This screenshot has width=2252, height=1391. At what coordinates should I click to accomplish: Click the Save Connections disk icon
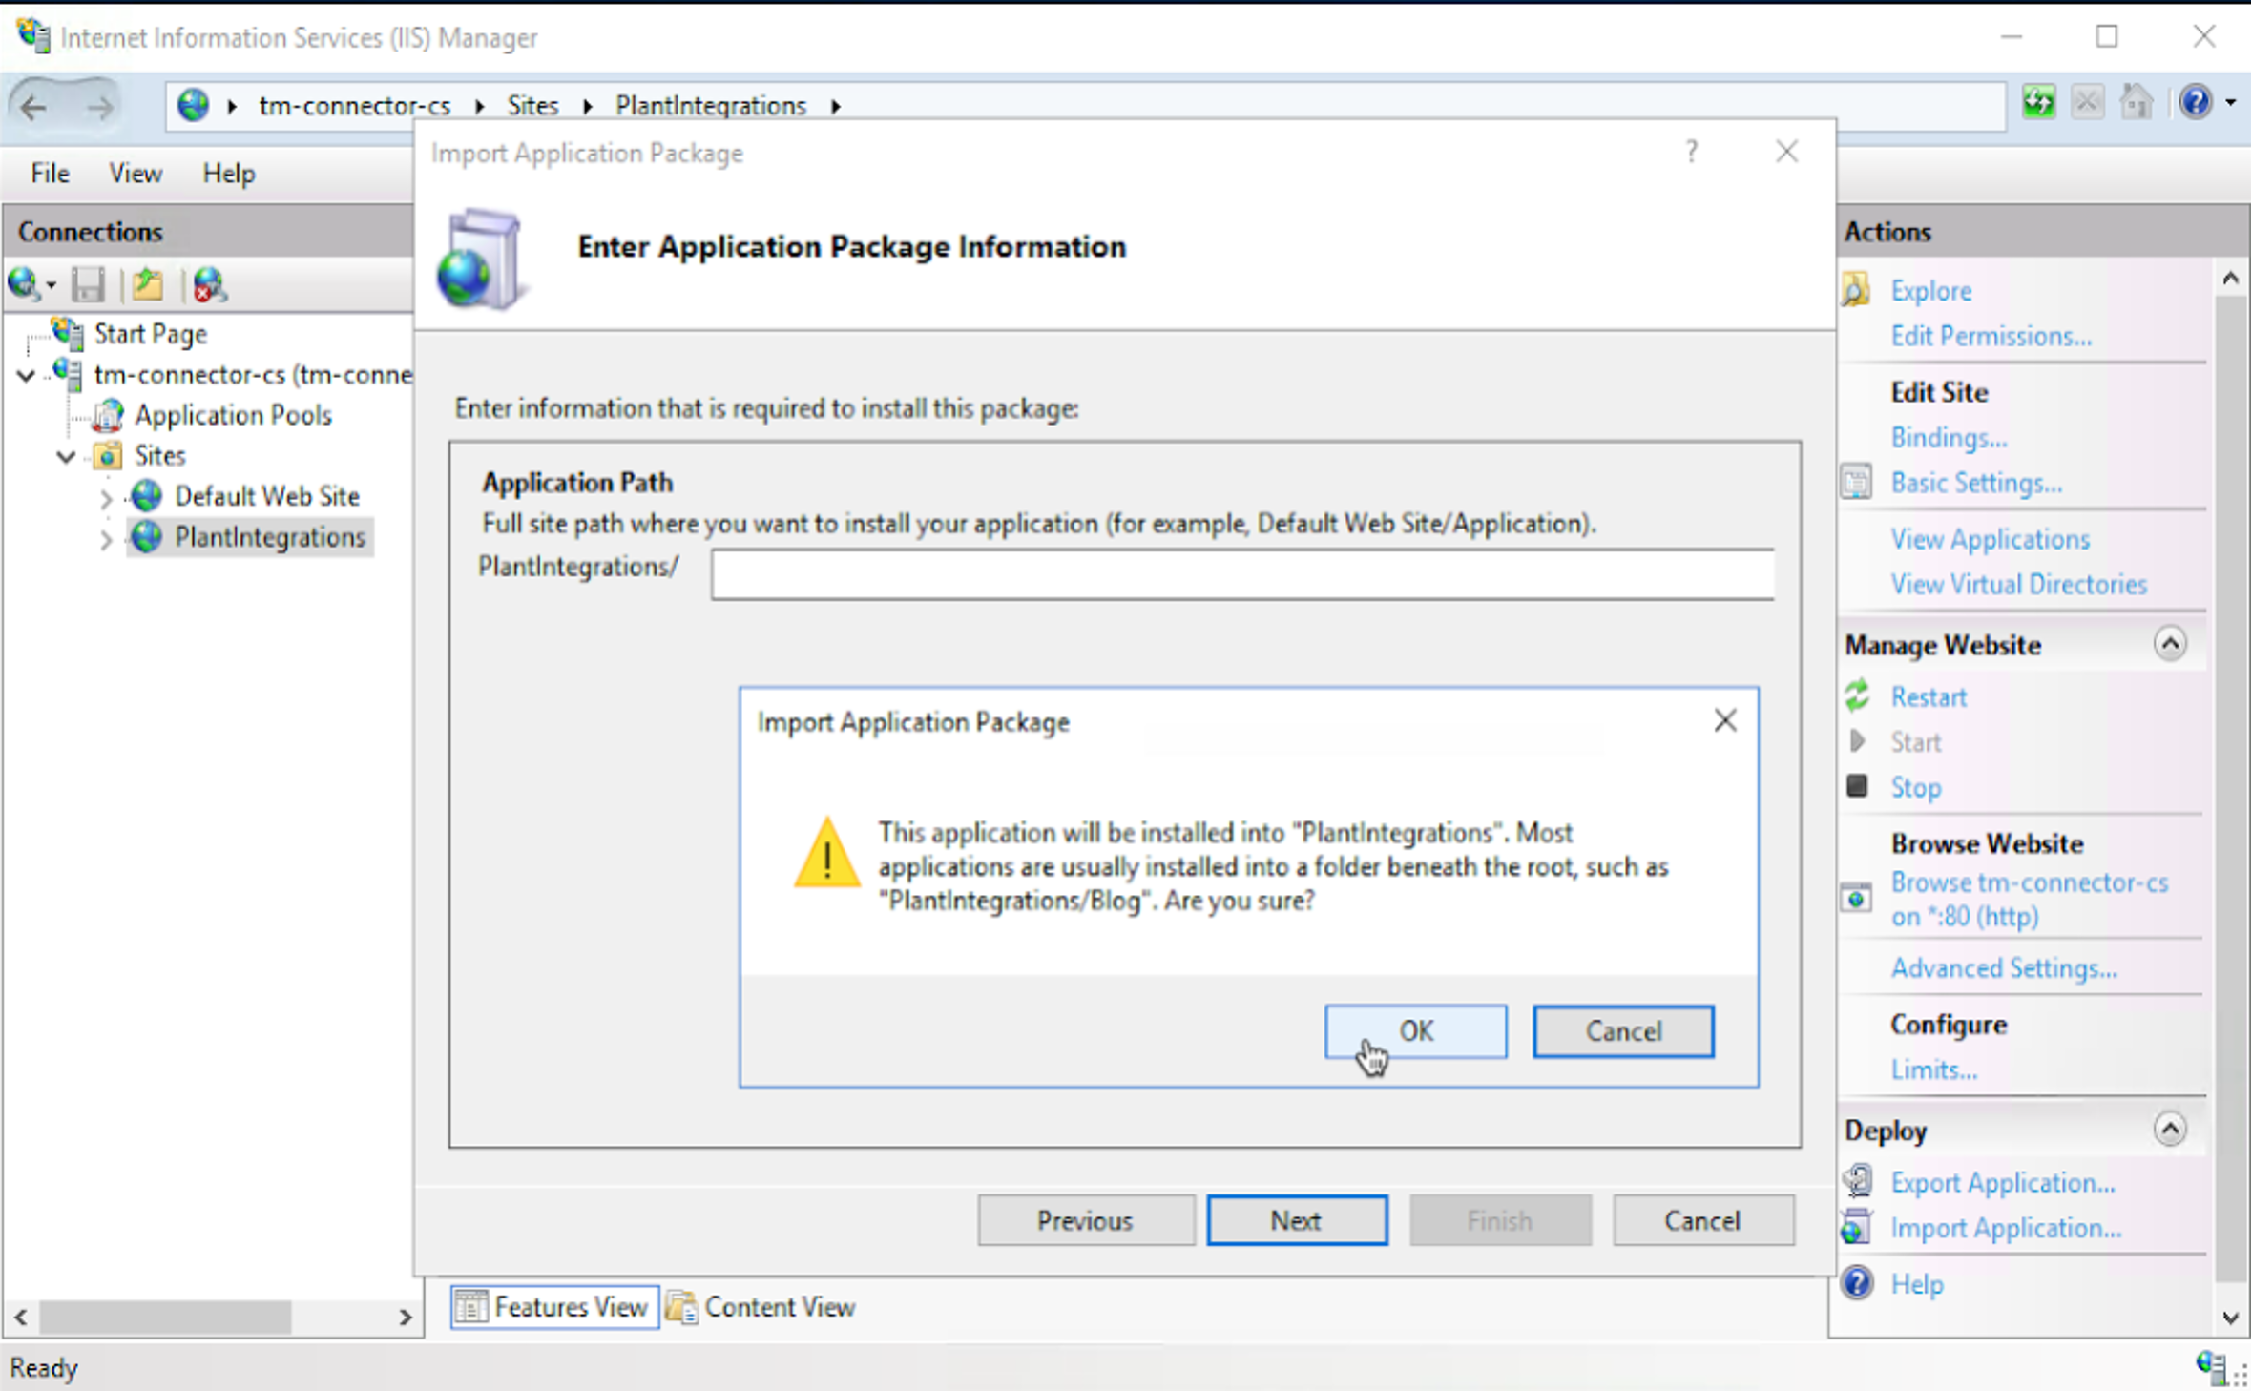point(89,284)
